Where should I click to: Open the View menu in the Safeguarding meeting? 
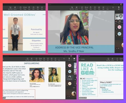tap(52, 59)
